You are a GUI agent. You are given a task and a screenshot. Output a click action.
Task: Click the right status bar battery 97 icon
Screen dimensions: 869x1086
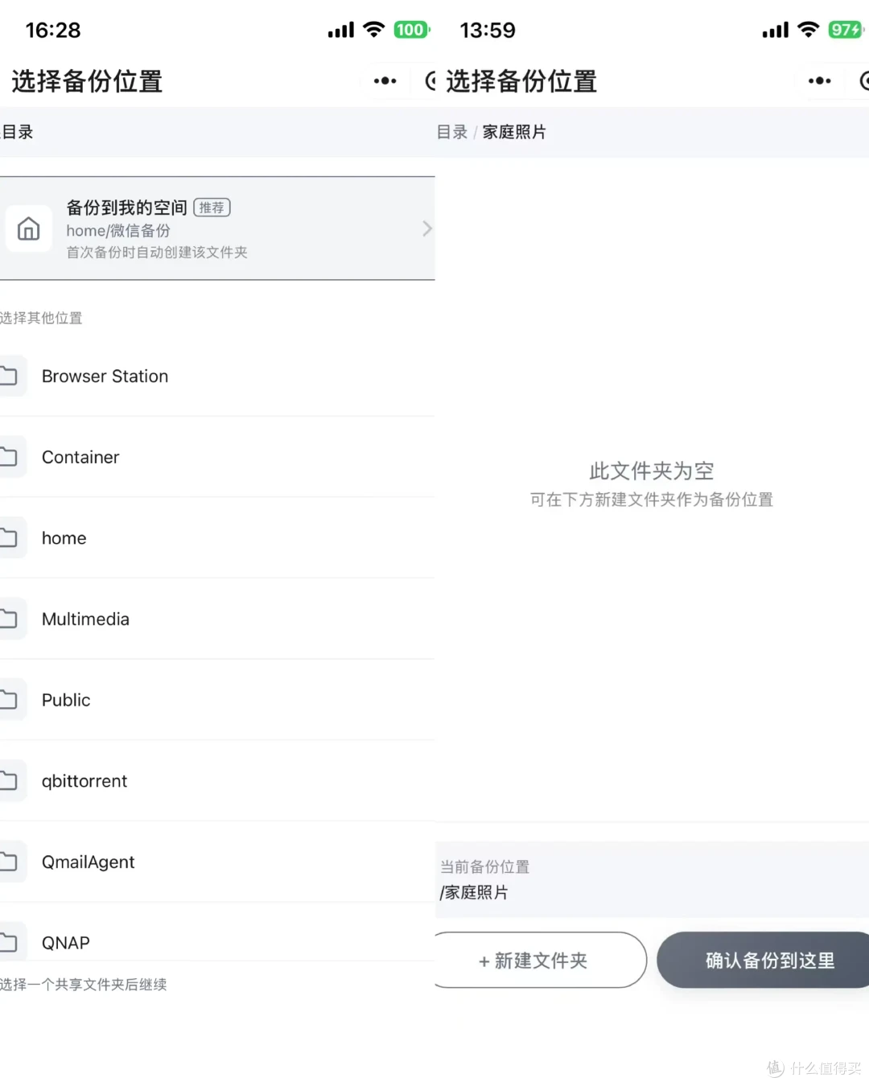846,30
